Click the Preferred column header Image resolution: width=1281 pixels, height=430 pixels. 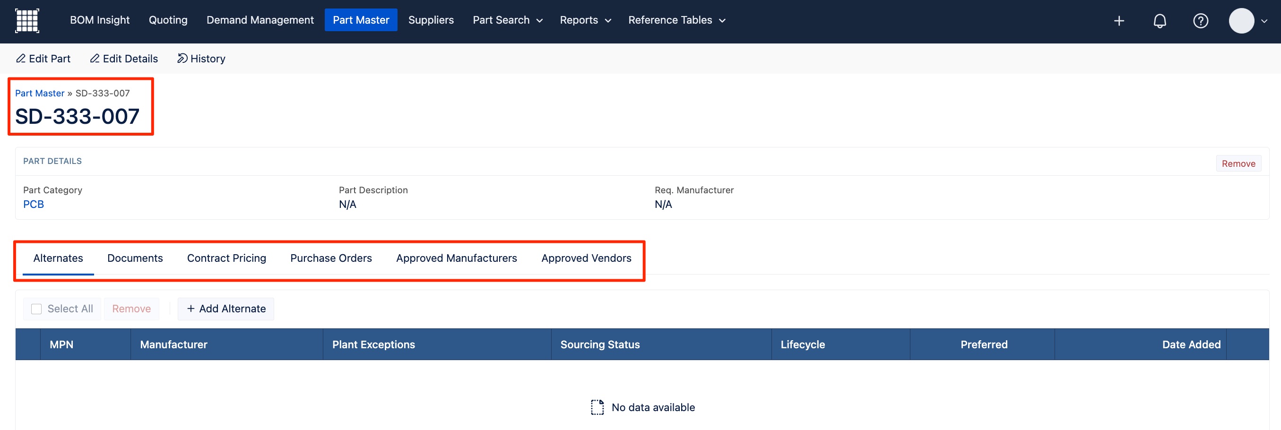pyautogui.click(x=984, y=344)
